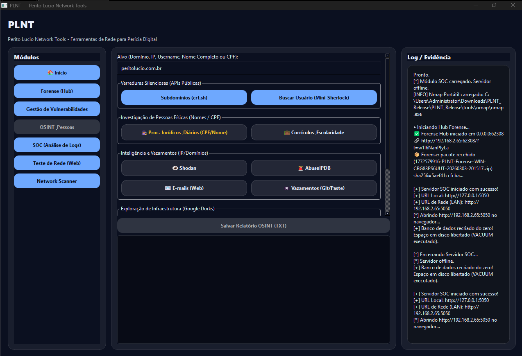Open Proc. Jurídicos Diários search
522x356 pixels.
point(184,133)
